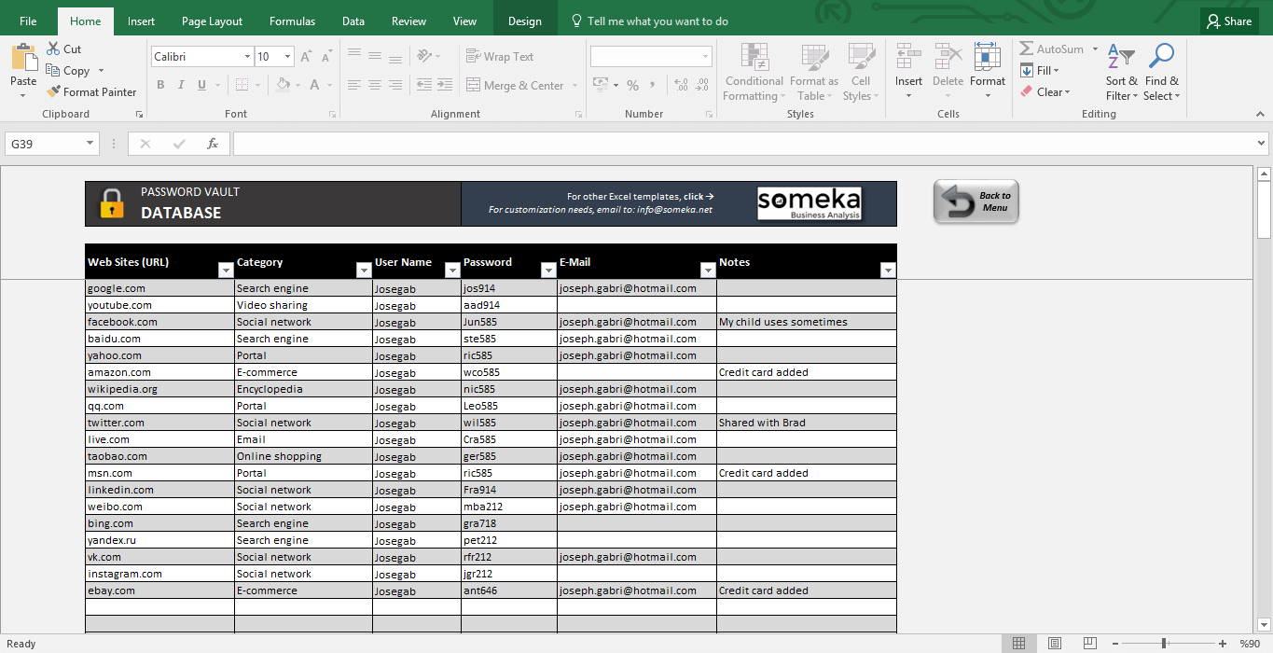Image resolution: width=1273 pixels, height=653 pixels.
Task: Open the Number Format dropdown
Action: tap(651, 56)
